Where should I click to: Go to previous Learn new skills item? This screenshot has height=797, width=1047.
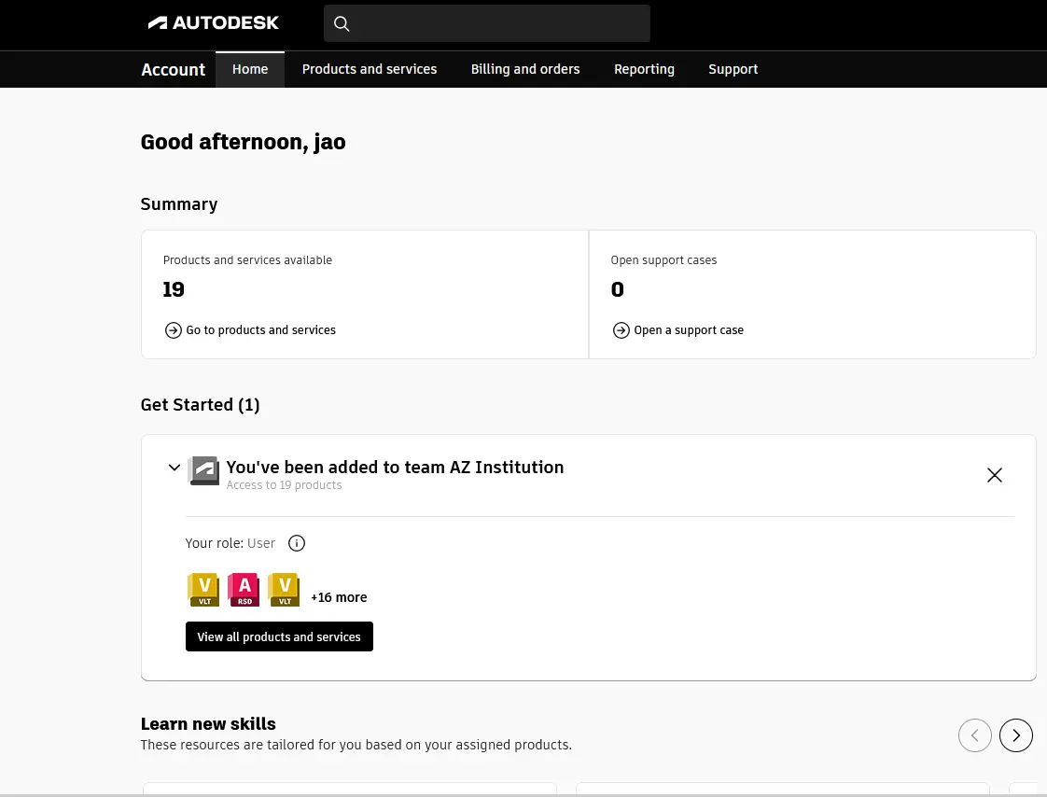[x=975, y=735]
